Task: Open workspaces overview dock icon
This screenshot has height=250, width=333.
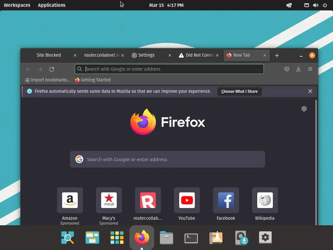Action: click(92, 237)
